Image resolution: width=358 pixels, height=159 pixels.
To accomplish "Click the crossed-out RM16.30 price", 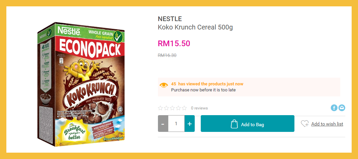I will click(167, 56).
